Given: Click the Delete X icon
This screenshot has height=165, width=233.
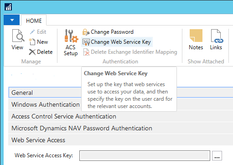Looking at the screenshot, I should [32, 52].
